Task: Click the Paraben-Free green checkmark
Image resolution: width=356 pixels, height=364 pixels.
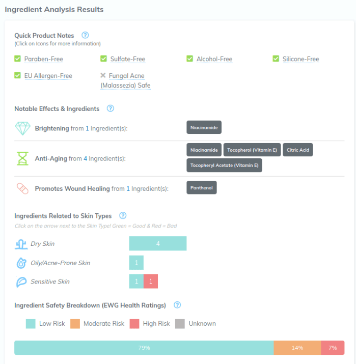Action: coord(17,59)
